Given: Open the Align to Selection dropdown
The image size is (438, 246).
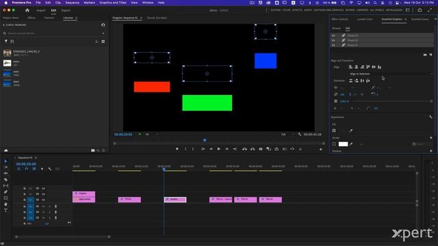Looking at the screenshot, I should (x=391, y=74).
